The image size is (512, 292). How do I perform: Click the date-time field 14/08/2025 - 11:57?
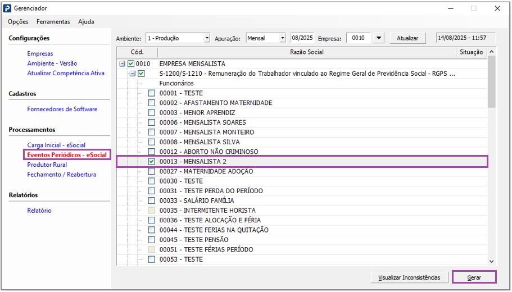click(465, 38)
